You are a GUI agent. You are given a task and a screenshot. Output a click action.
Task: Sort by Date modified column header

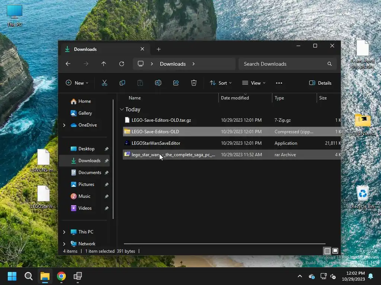click(x=235, y=98)
